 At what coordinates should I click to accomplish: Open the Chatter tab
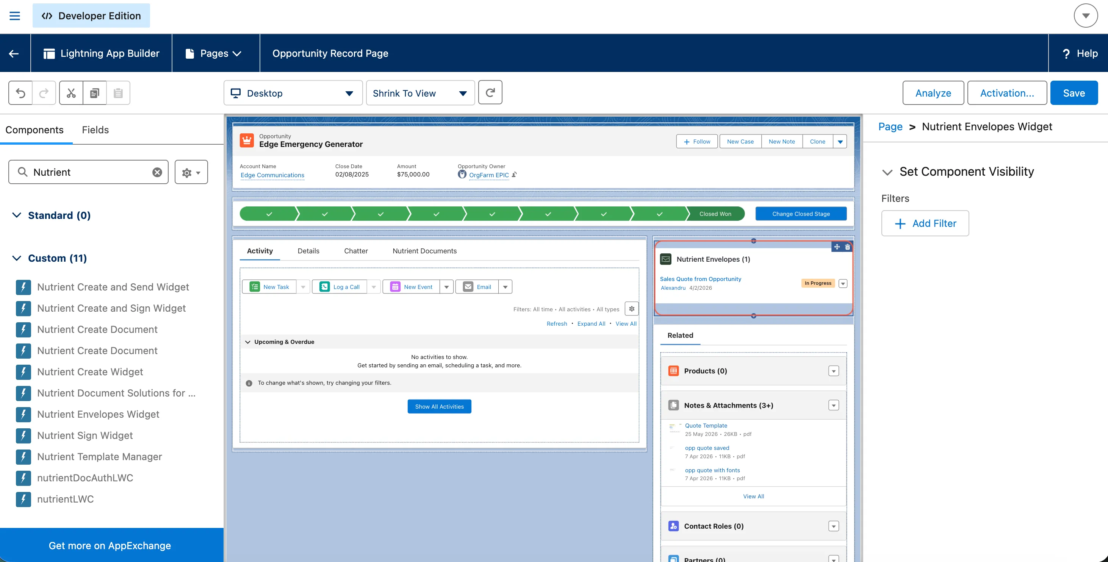[x=356, y=251]
